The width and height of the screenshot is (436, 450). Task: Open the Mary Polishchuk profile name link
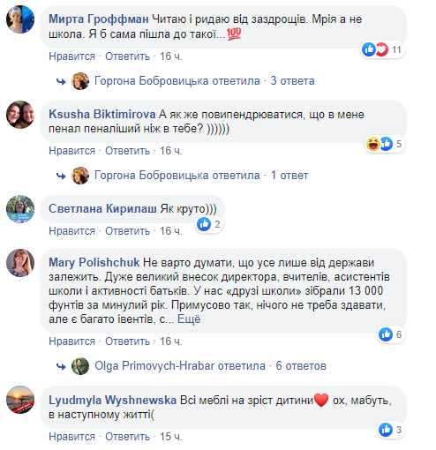tap(94, 262)
